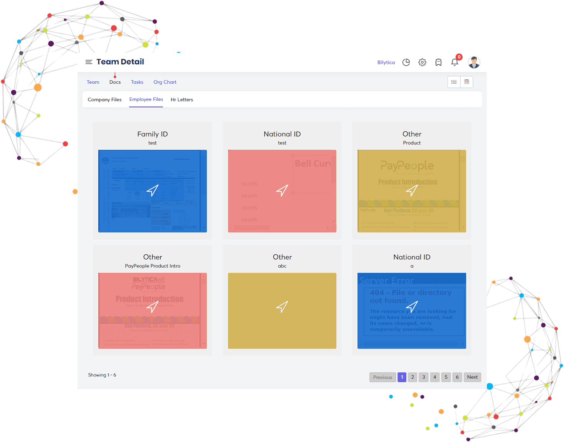
Task: Click the arrow icon on Other Product card
Action: click(x=412, y=190)
